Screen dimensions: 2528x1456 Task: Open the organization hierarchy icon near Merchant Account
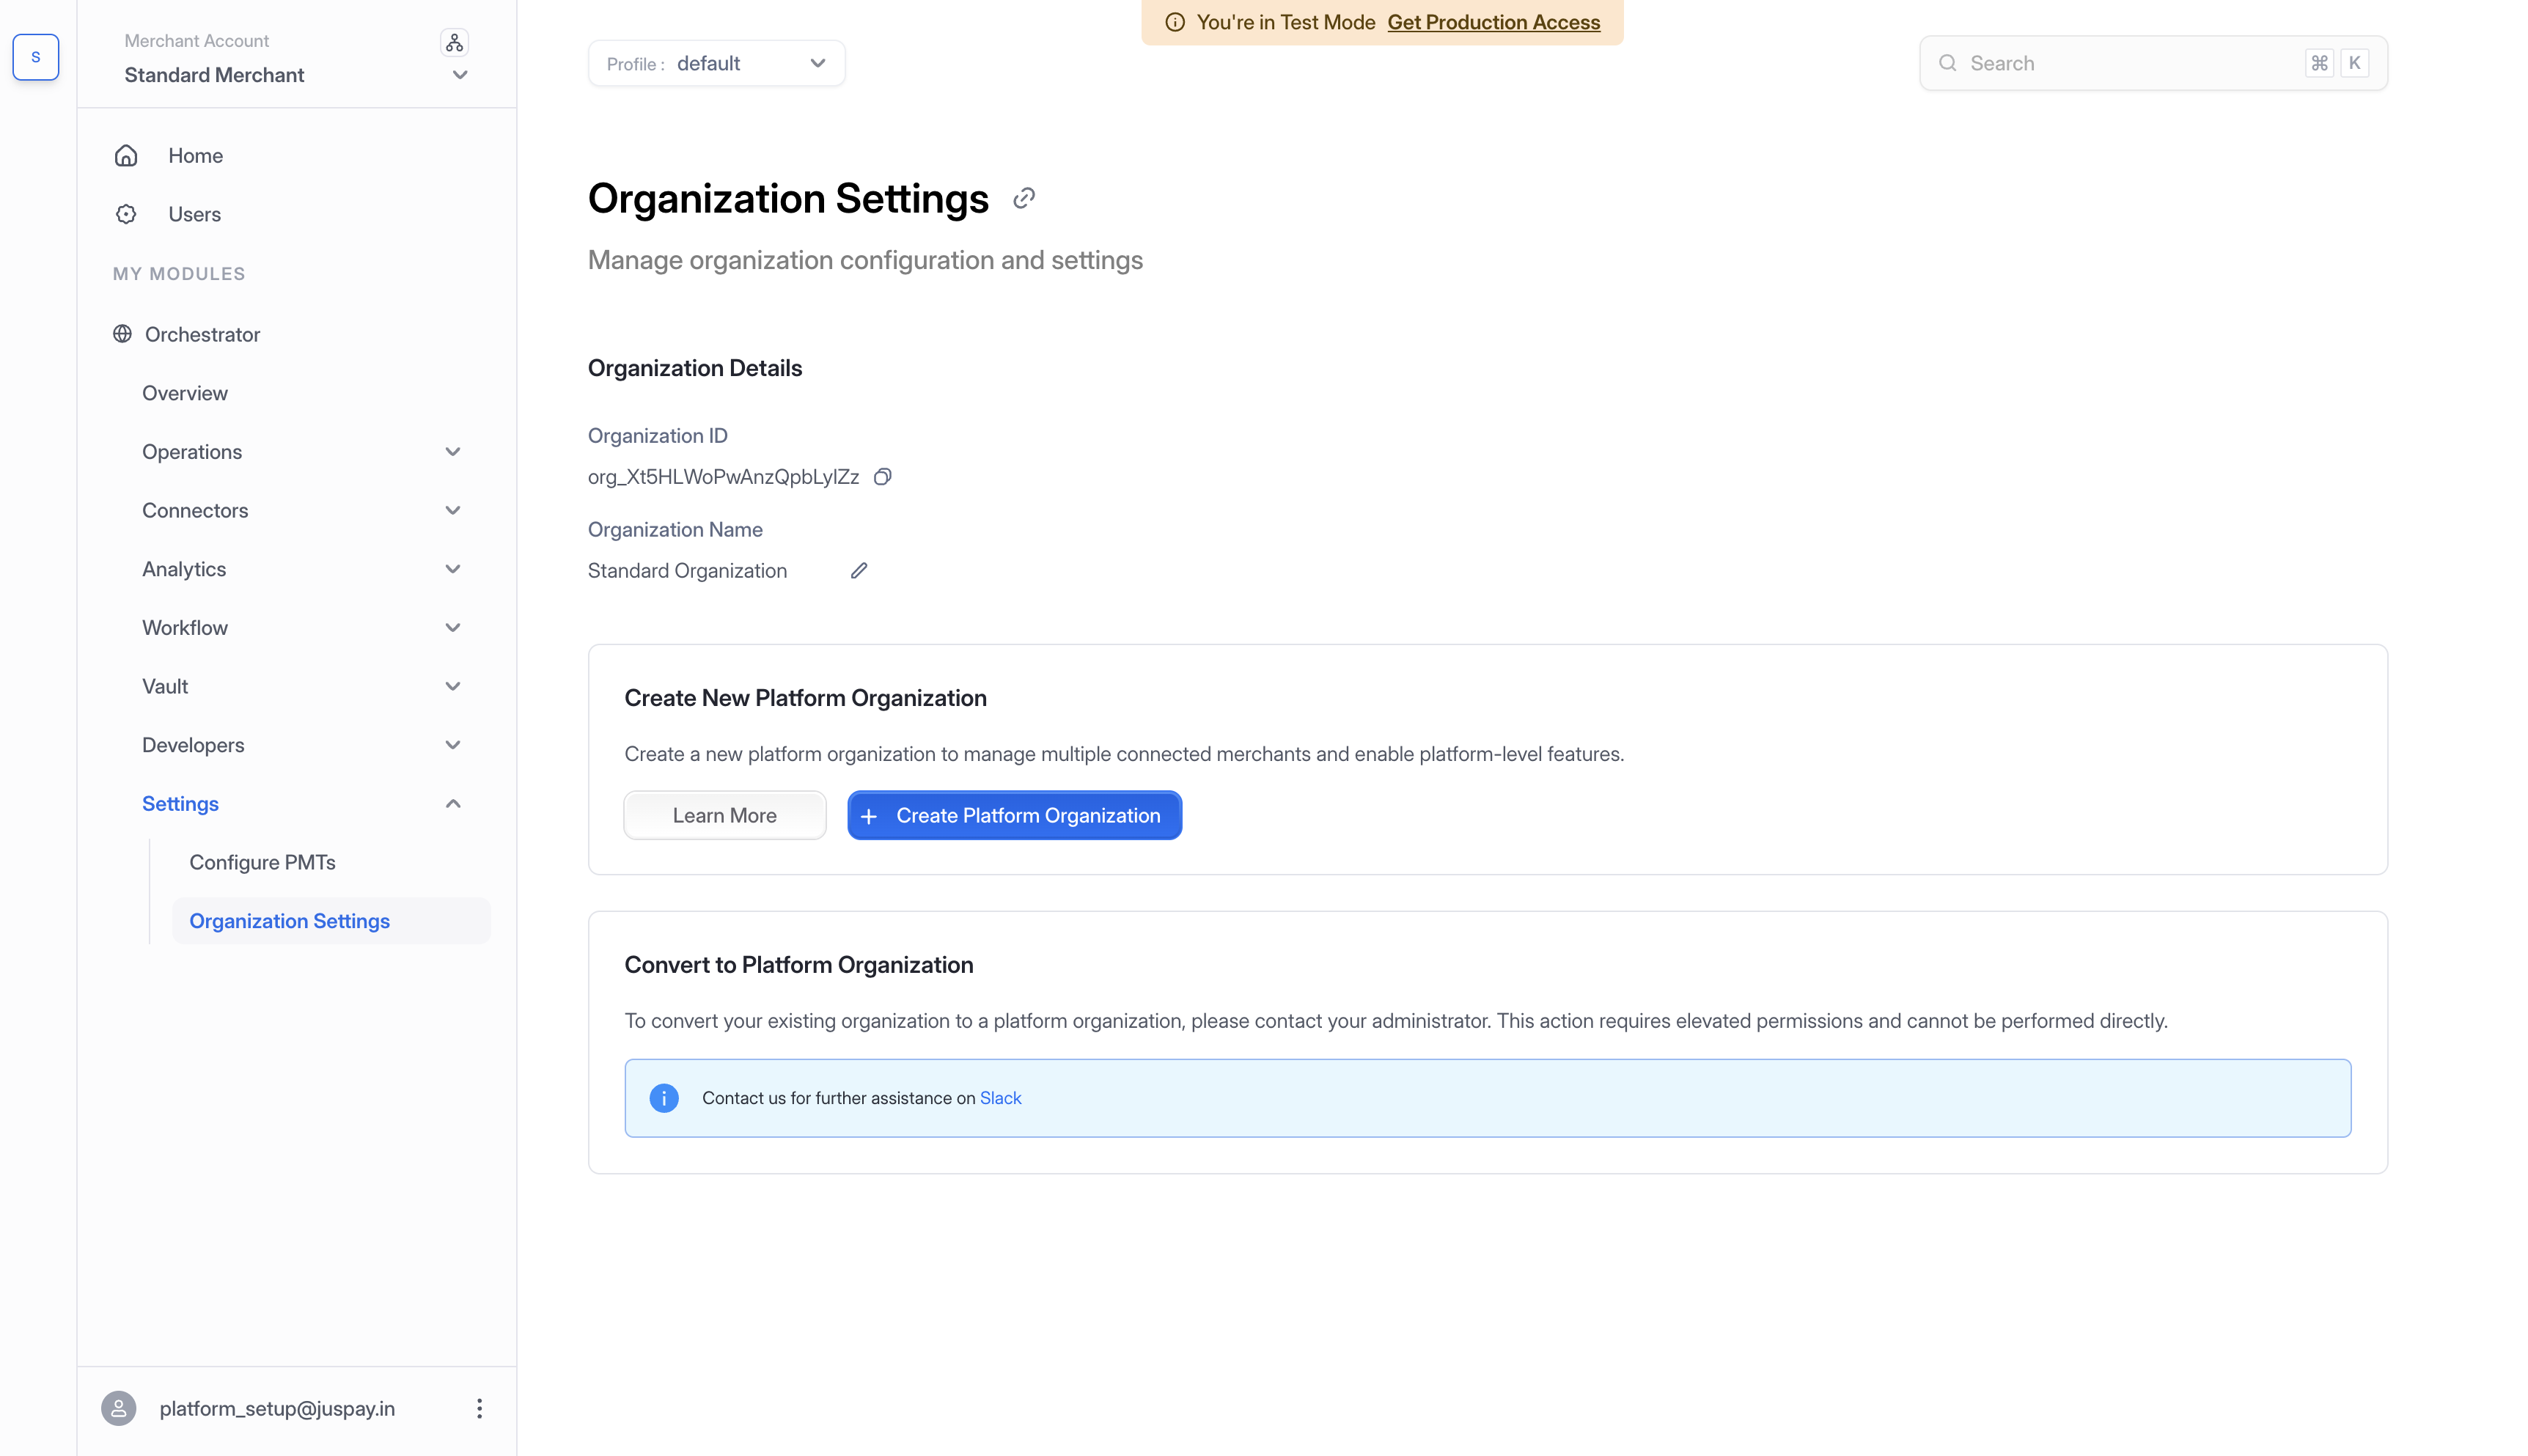point(454,42)
